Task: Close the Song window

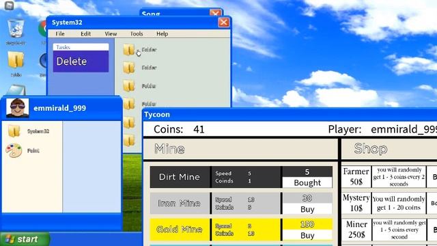Action: [216, 13]
